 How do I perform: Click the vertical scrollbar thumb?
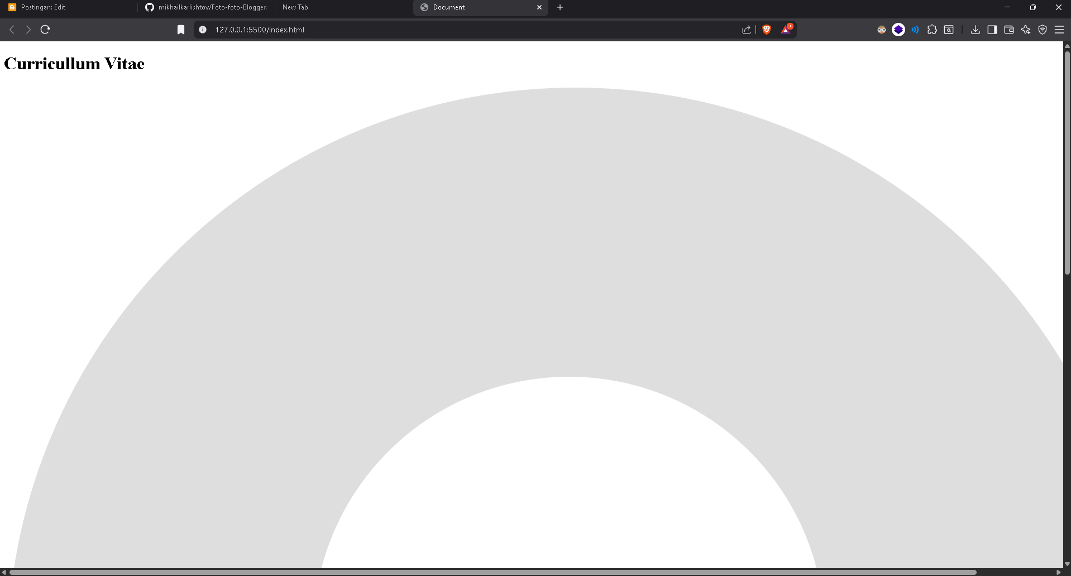tap(1067, 162)
